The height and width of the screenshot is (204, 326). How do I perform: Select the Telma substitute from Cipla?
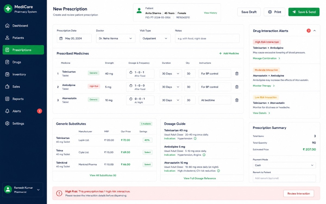tap(148, 152)
